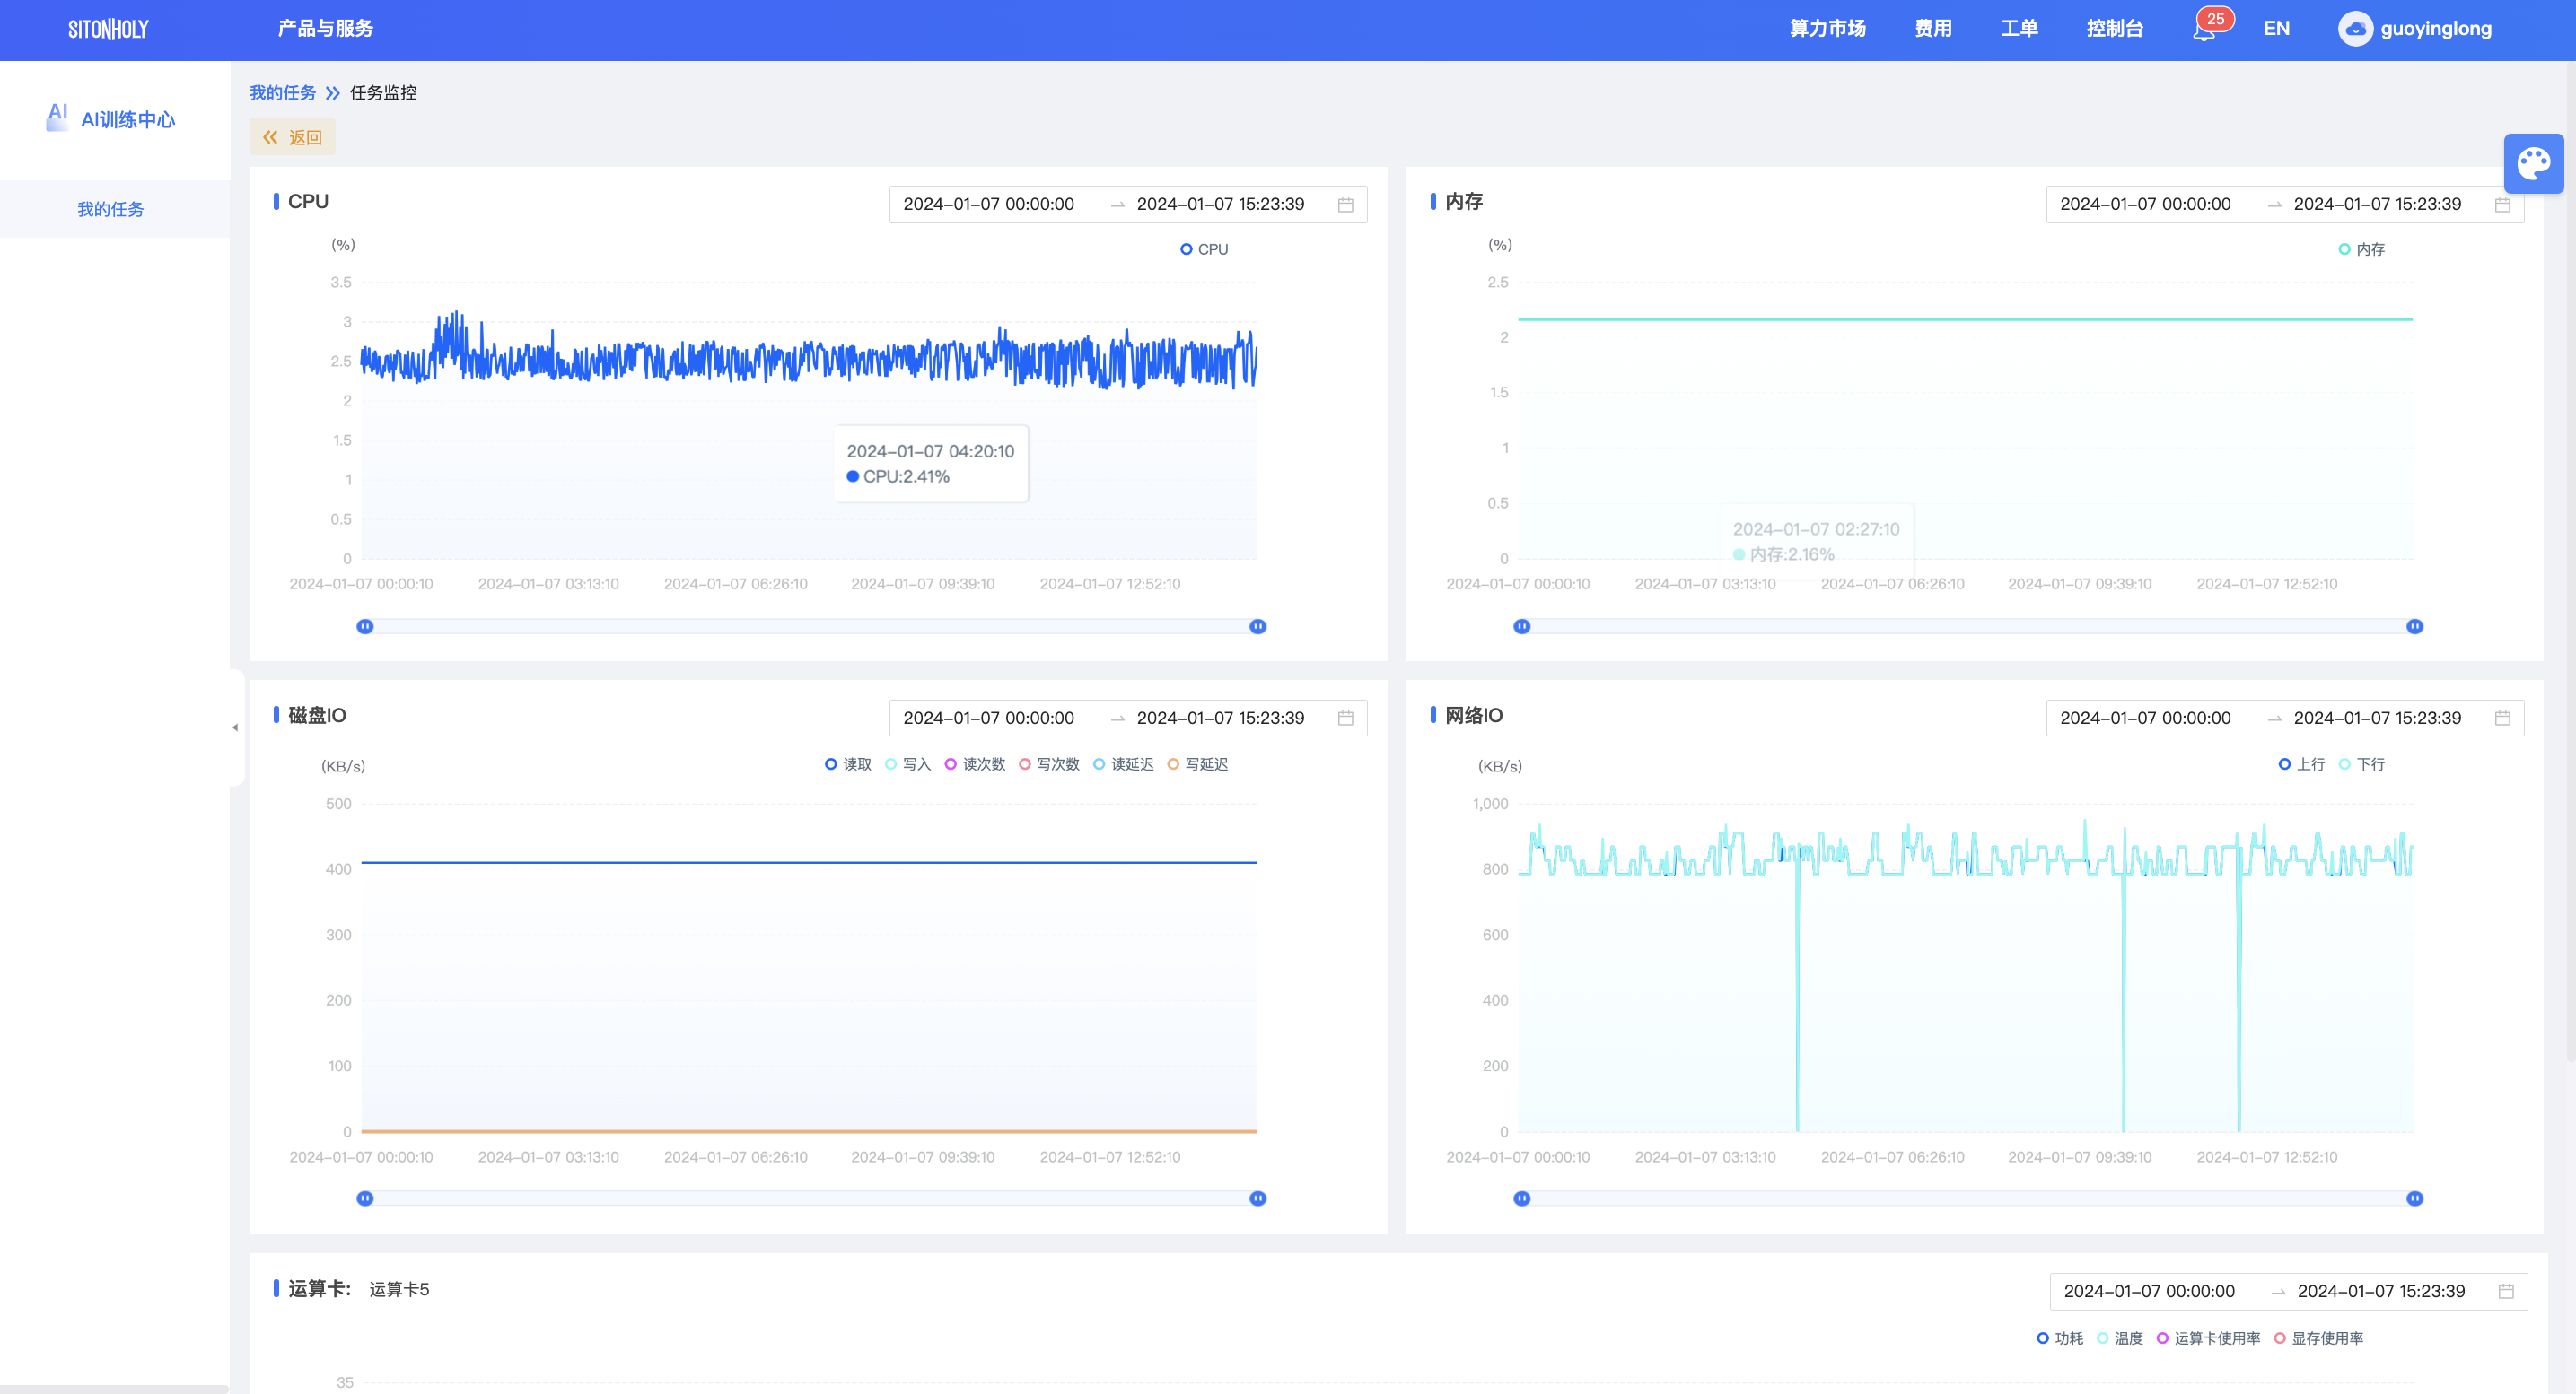
Task: Toggle the 写延迟 legend item
Action: click(1197, 764)
